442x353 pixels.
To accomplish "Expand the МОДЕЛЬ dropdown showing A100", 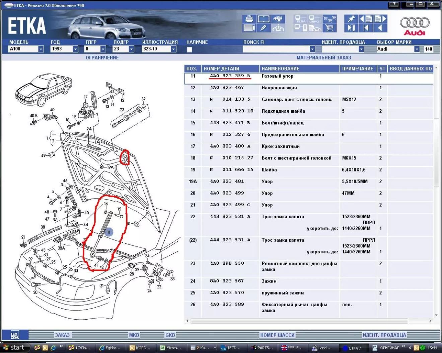I will [x=41, y=49].
